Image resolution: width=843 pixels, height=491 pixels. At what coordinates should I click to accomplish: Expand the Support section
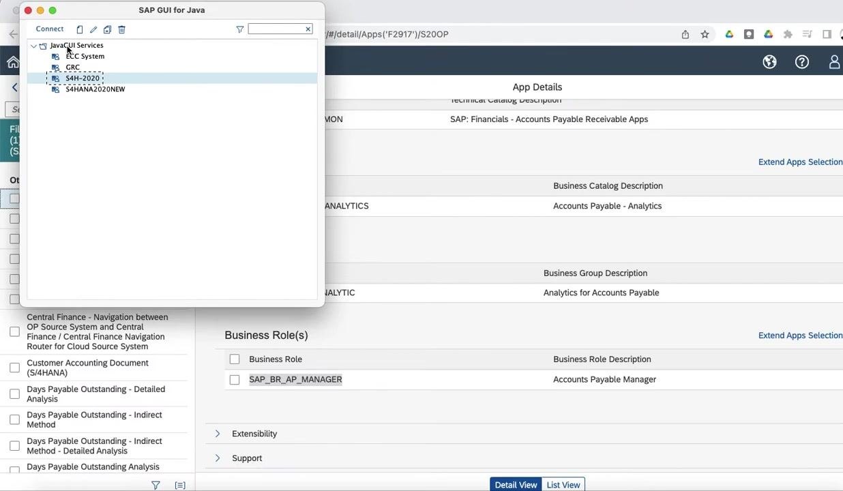click(218, 458)
